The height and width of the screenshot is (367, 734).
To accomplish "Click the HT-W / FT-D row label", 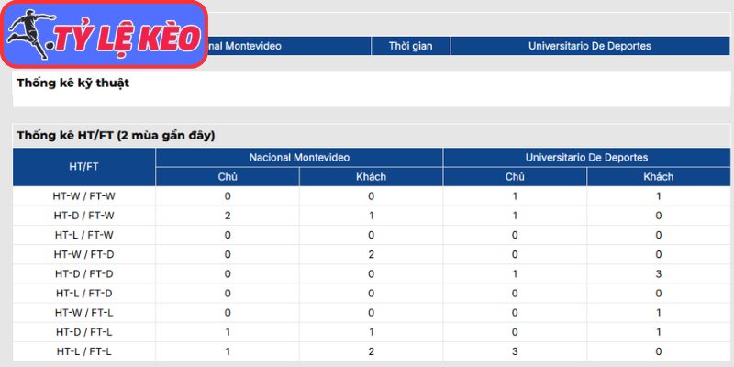I will (x=84, y=255).
